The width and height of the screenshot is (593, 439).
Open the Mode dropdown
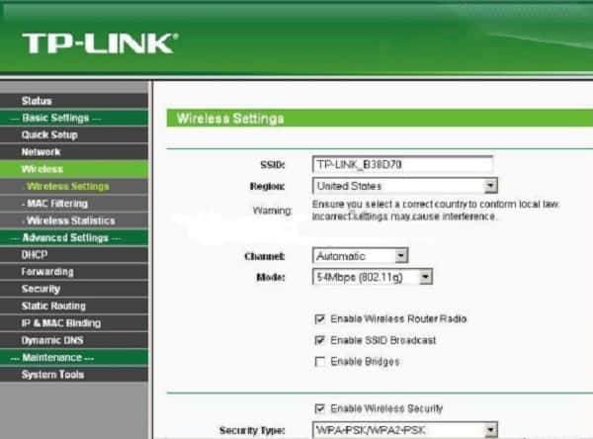pos(373,277)
